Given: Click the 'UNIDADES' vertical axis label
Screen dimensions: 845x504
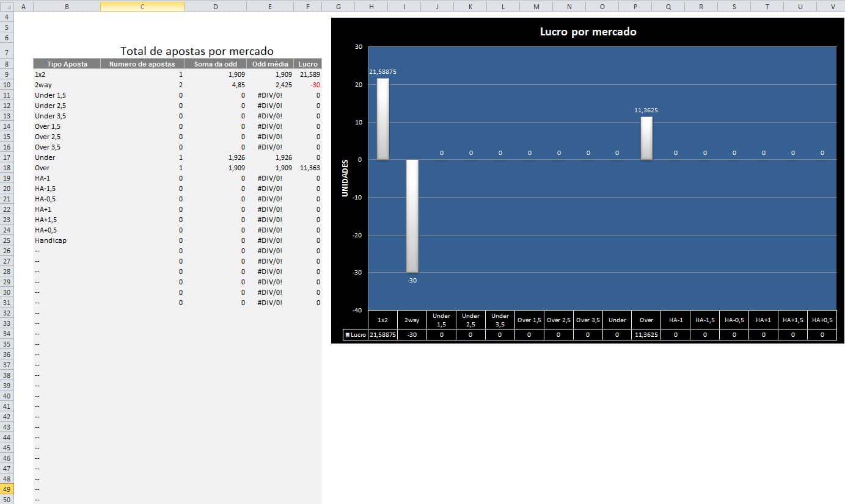Looking at the screenshot, I should (x=345, y=178).
